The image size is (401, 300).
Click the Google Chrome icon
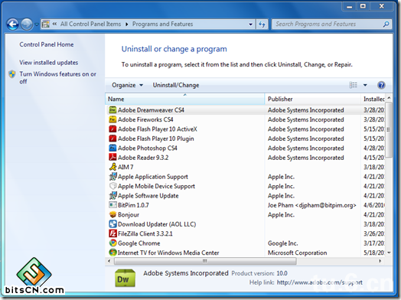pyautogui.click(x=112, y=243)
